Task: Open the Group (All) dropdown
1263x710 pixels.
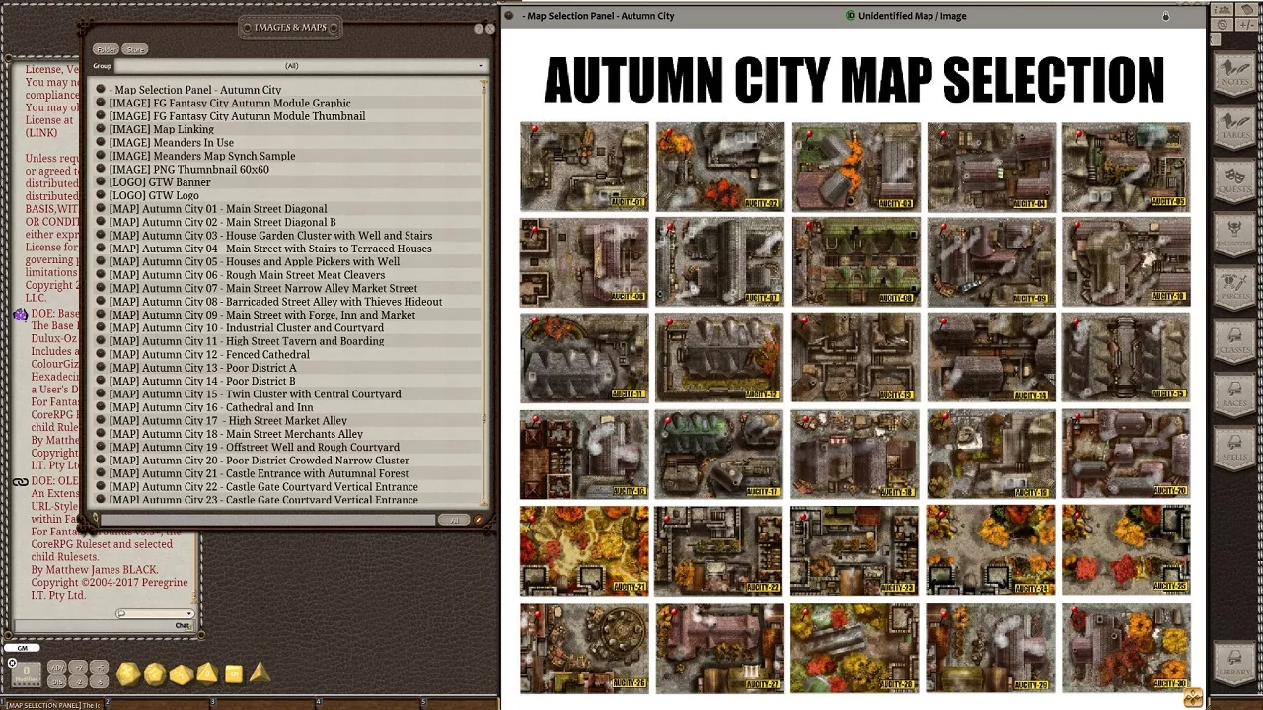Action: coord(301,66)
